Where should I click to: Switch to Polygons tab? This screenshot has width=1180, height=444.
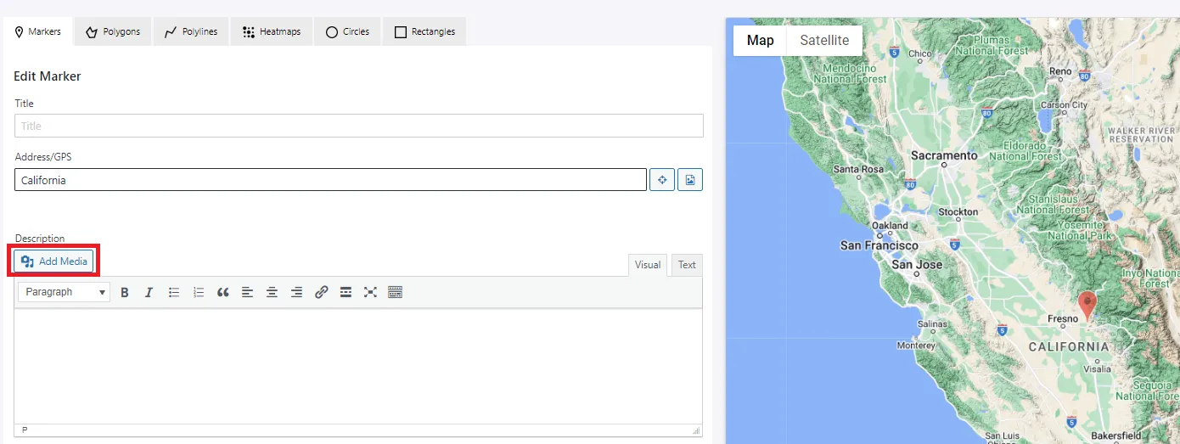[113, 31]
